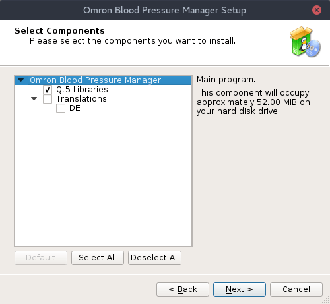Collapse the Translations tree arrow
Screen dimensions: 330x304
pyautogui.click(x=34, y=99)
